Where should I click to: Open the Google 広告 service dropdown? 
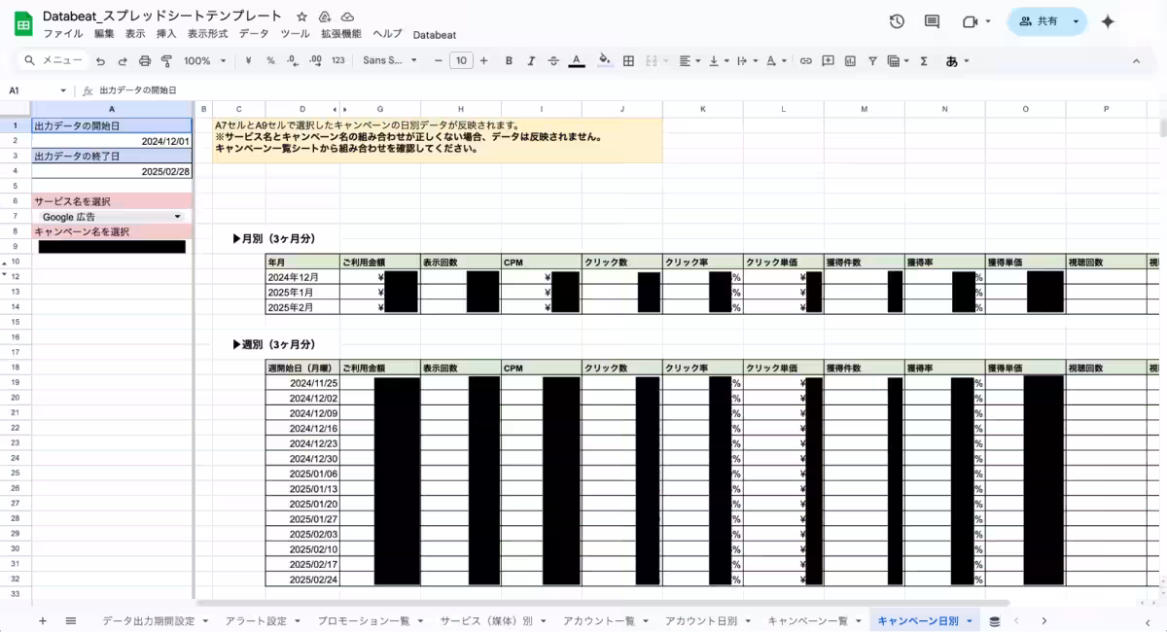112,217
